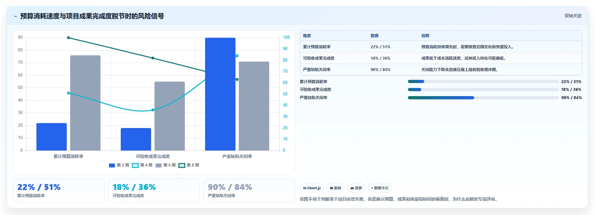Click the 累计预算消耗率 progress bar
This screenshot has height=215, width=595.
click(483, 81)
